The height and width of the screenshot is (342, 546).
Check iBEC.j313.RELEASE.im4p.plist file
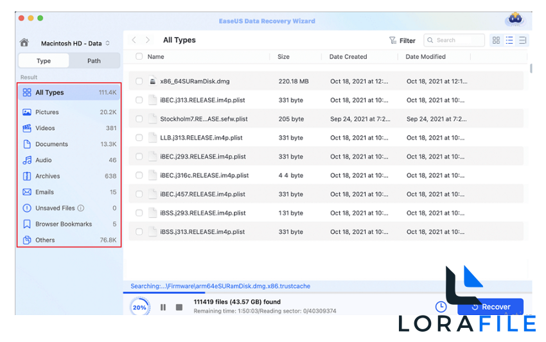click(x=139, y=100)
